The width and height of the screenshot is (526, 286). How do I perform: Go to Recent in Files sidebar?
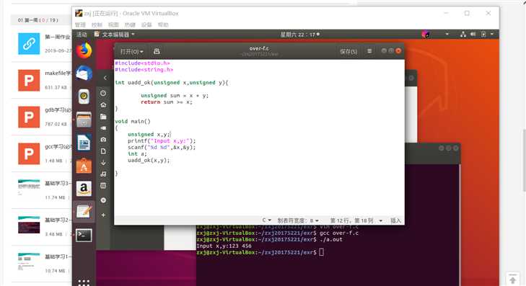tap(103, 93)
